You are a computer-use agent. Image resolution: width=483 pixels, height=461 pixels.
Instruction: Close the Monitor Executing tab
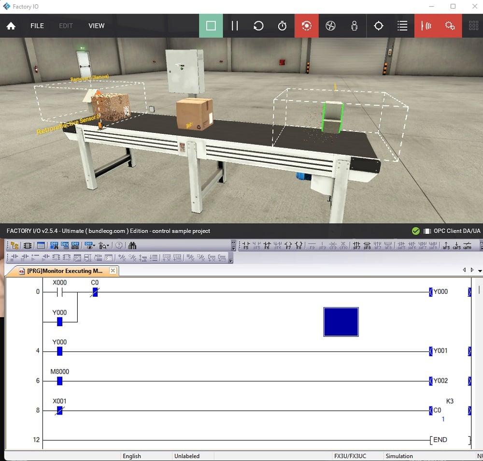point(113,271)
